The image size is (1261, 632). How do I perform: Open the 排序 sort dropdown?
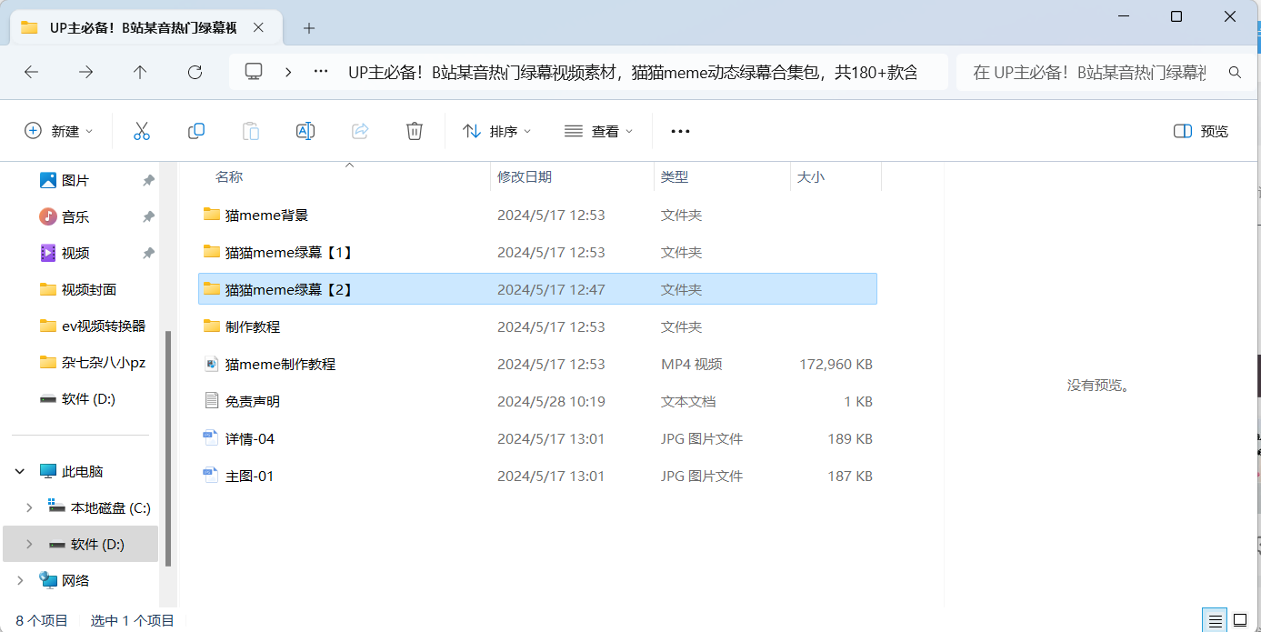(496, 131)
